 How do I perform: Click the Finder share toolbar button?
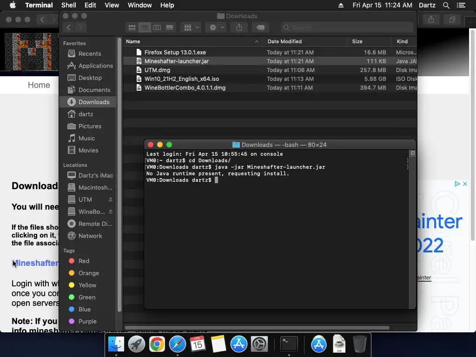239,27
